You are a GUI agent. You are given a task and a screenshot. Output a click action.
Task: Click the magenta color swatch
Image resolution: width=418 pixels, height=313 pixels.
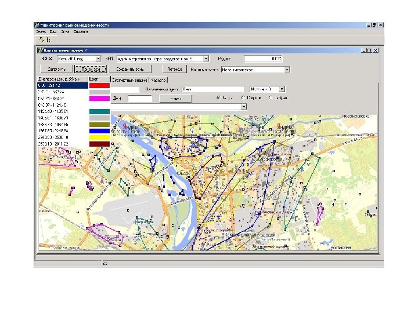99,99
